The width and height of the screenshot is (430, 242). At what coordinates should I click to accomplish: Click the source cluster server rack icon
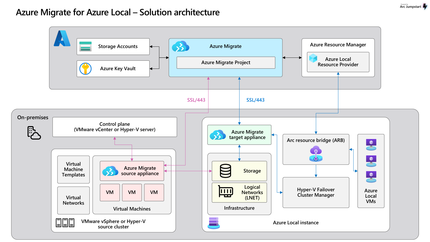[65, 223]
